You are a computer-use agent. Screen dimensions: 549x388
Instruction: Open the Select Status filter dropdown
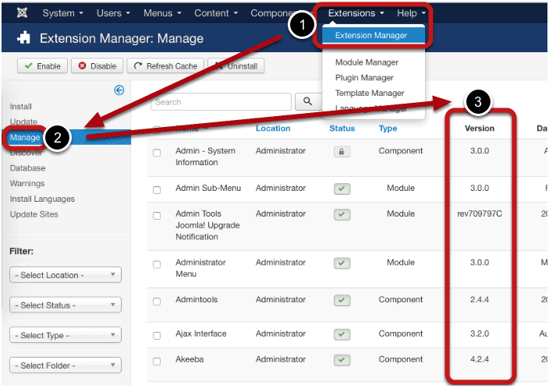coord(66,305)
